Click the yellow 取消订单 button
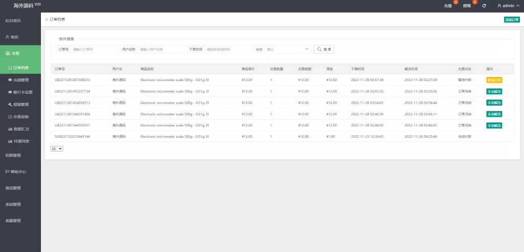This screenshot has width=524, height=252. [x=494, y=80]
